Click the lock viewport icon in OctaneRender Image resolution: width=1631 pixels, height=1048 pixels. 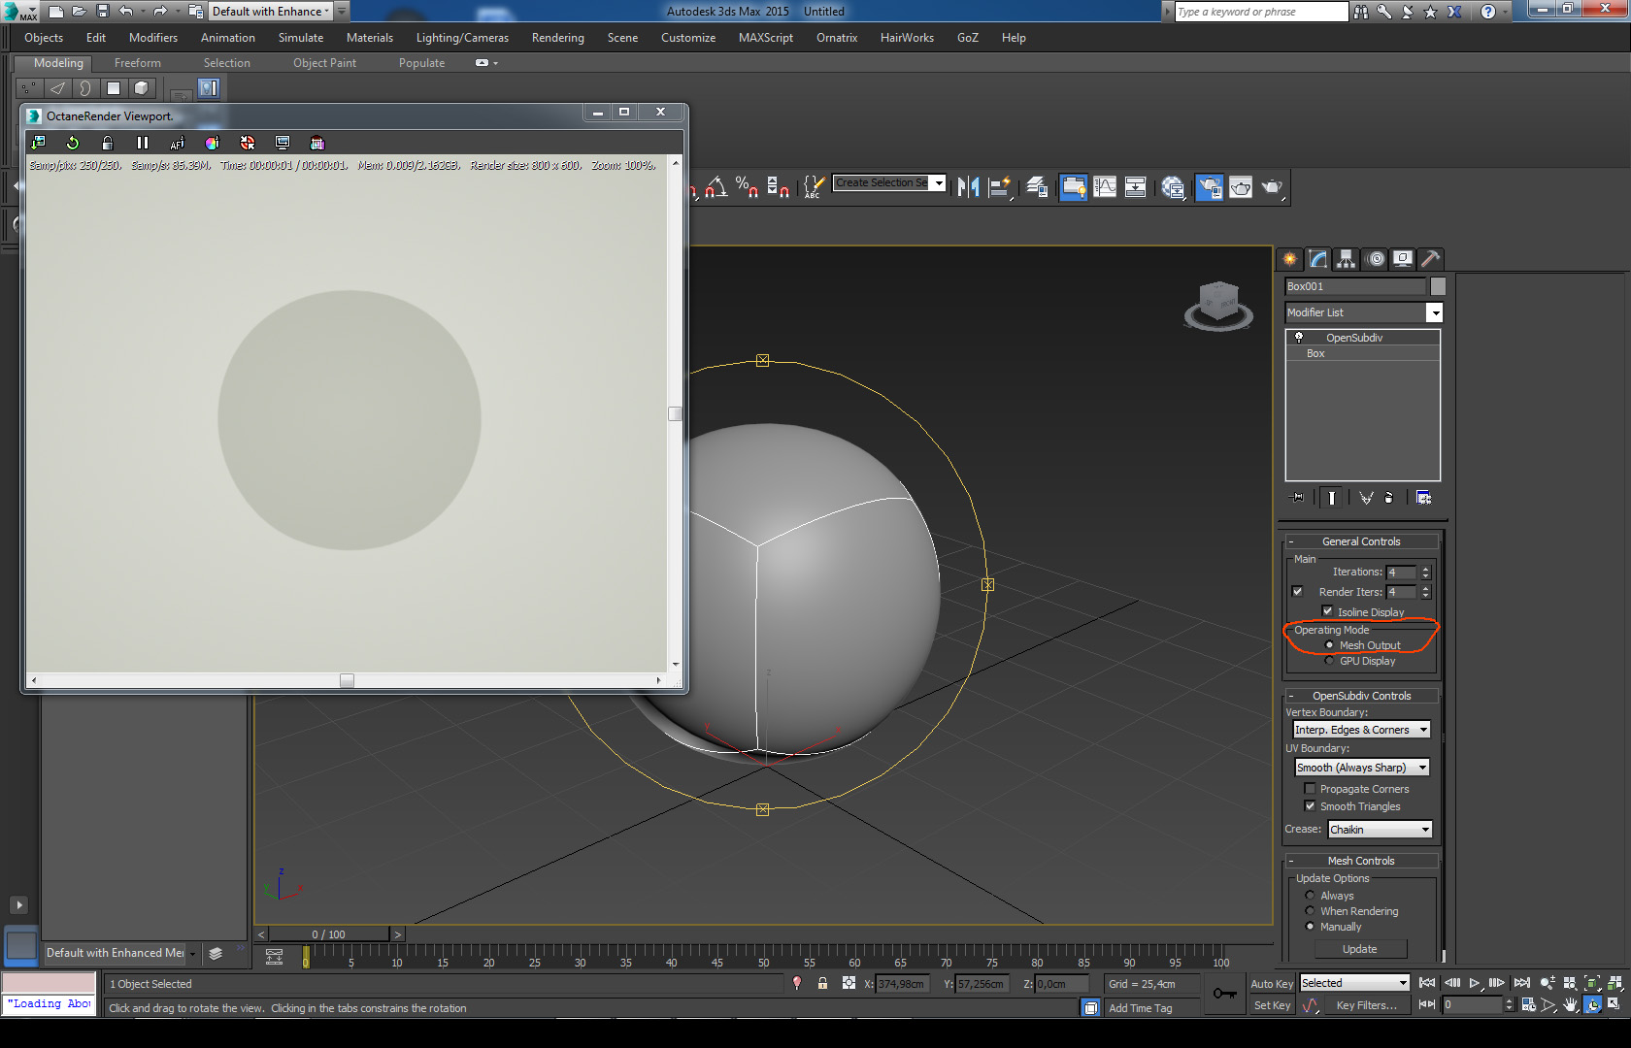[x=108, y=143]
